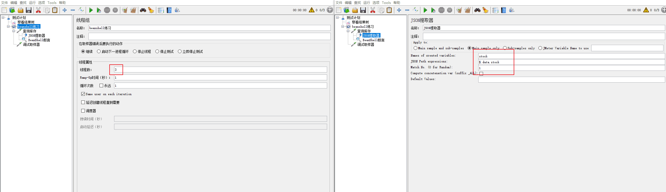Click minus Collapse All icon in 线程组 window
Image resolution: width=666 pixels, height=192 pixels.
[x=73, y=10]
